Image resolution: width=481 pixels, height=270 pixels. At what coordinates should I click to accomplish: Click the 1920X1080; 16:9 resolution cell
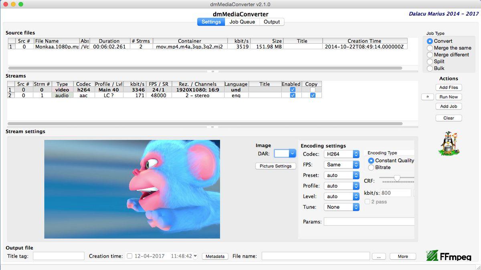tap(198, 90)
